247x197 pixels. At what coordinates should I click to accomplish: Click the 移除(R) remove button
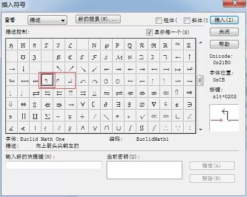[212, 178]
